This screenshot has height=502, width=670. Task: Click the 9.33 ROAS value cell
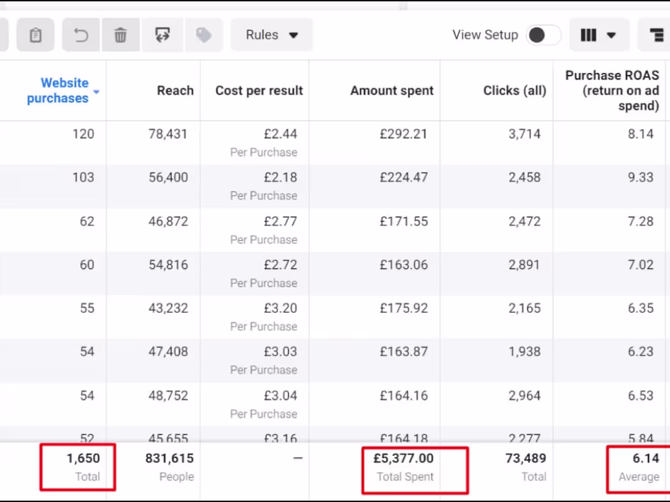[x=640, y=178]
